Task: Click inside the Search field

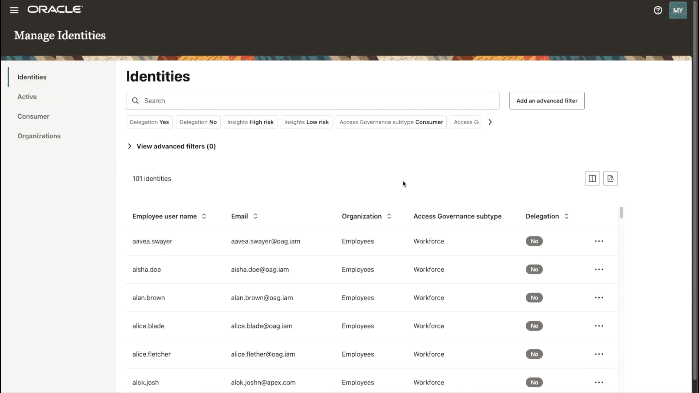Action: click(255, 100)
